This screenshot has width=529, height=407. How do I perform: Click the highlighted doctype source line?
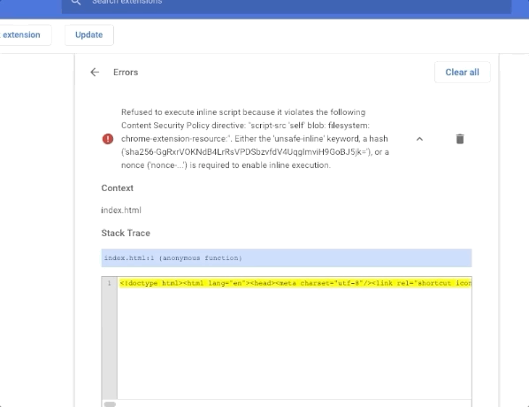coord(295,283)
